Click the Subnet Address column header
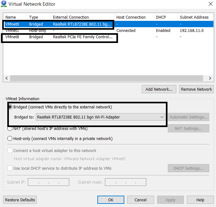This screenshot has width=216, height=207. point(196,17)
